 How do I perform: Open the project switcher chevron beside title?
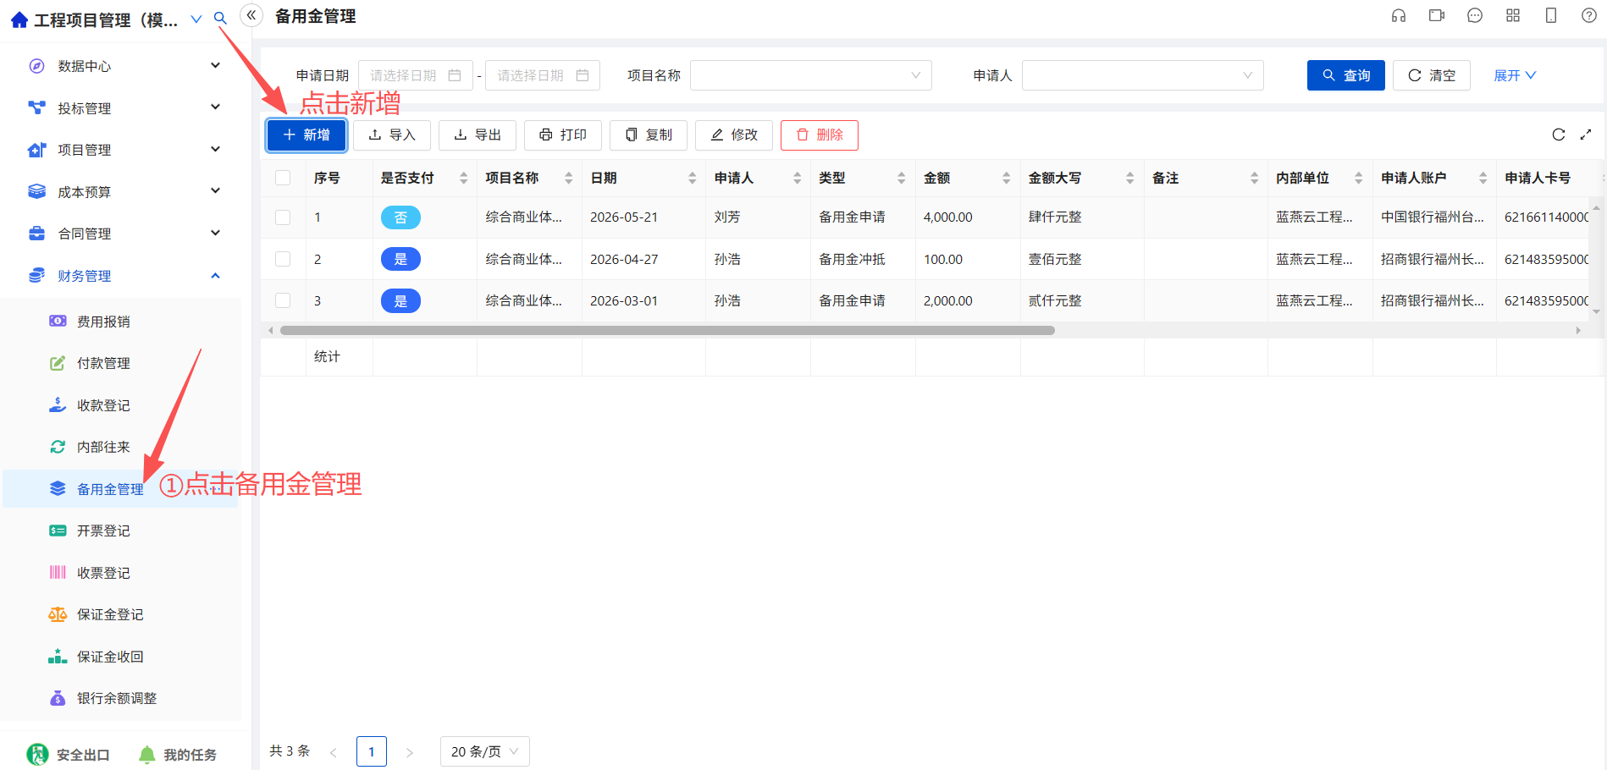(196, 19)
